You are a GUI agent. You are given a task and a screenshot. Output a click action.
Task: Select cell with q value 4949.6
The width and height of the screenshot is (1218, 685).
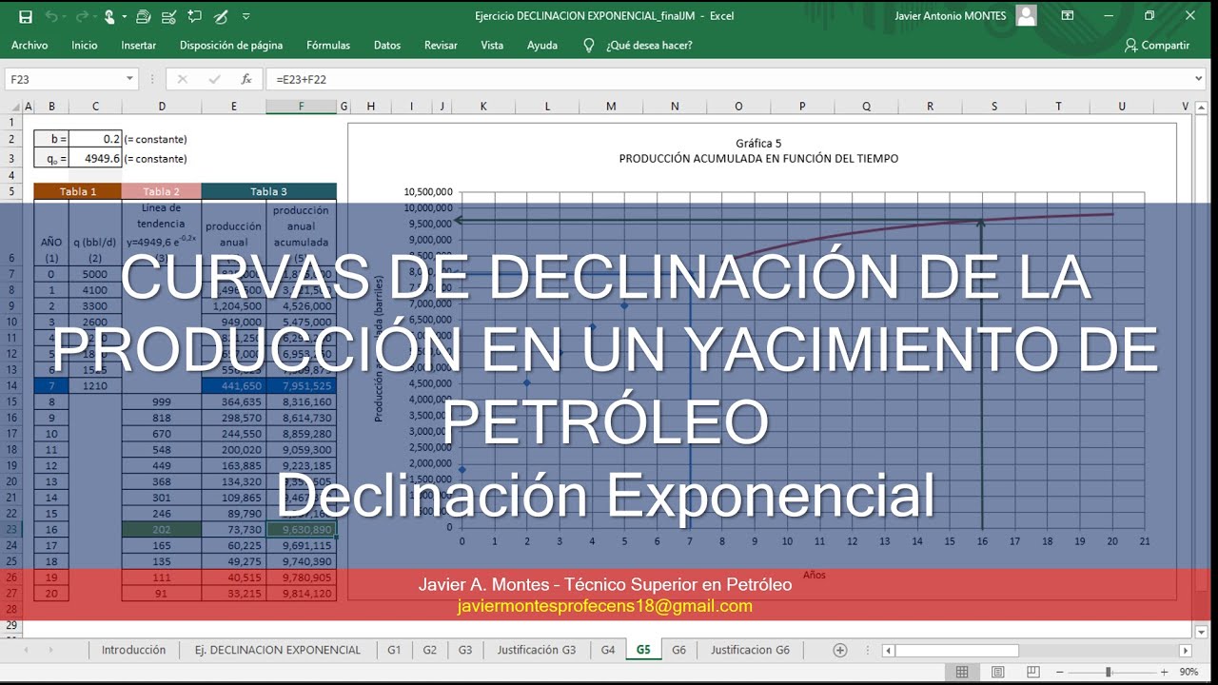click(95, 159)
